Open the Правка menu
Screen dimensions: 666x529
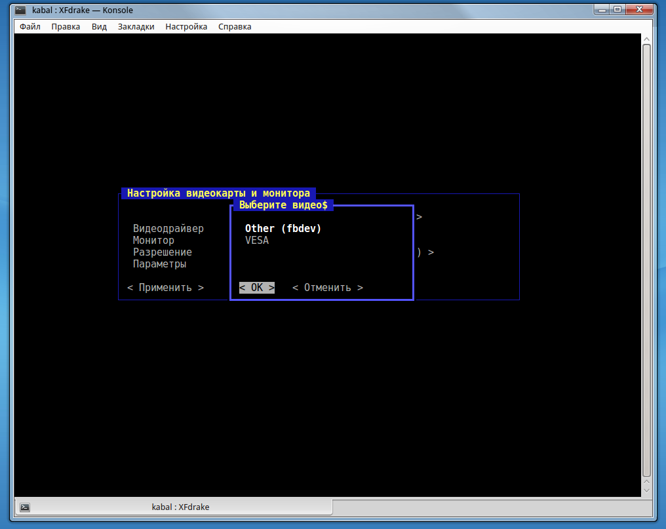coord(66,26)
